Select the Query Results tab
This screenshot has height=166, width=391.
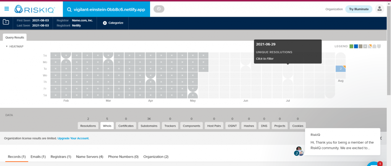pyautogui.click(x=15, y=37)
